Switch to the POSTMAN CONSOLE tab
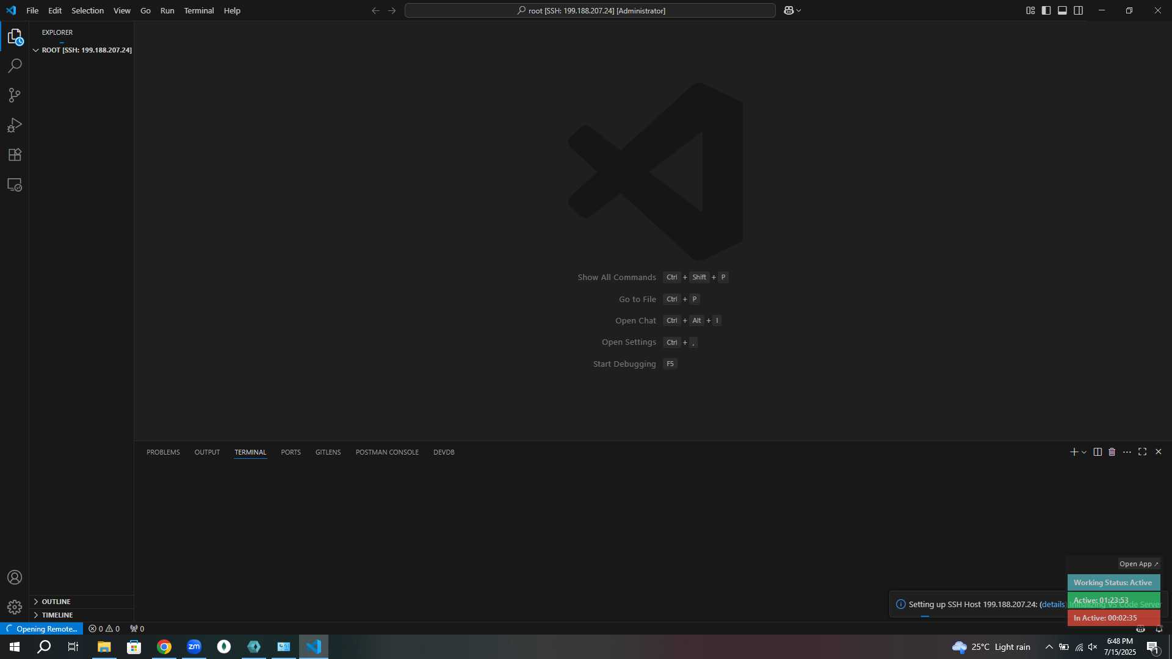 click(387, 452)
